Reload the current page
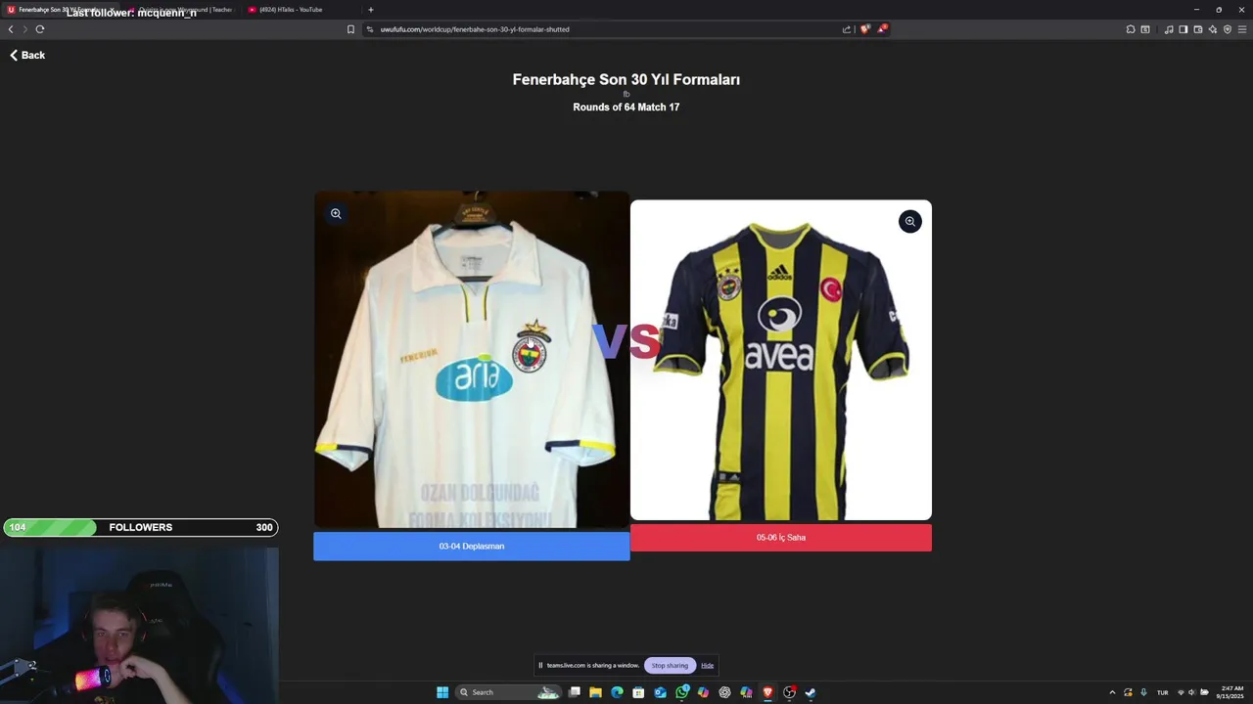The width and height of the screenshot is (1253, 704). [40, 29]
